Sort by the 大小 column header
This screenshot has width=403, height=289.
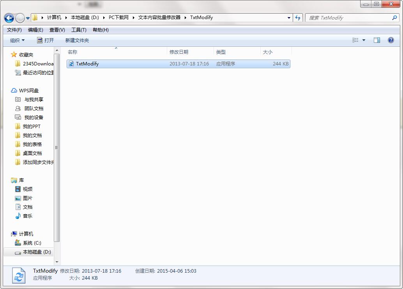point(276,52)
